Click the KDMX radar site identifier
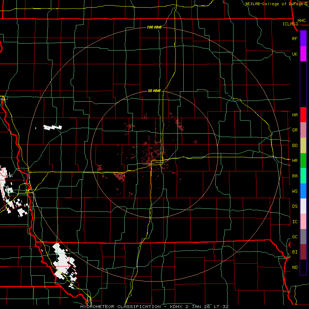The width and height of the screenshot is (309, 309). pos(177,307)
